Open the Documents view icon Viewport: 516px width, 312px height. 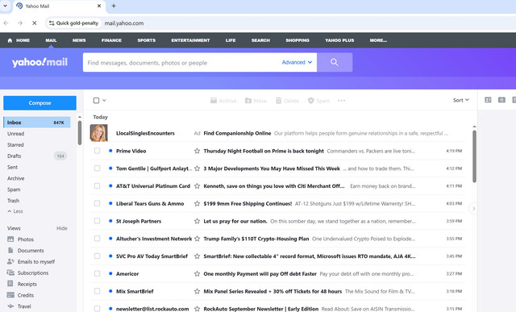[x=10, y=251]
